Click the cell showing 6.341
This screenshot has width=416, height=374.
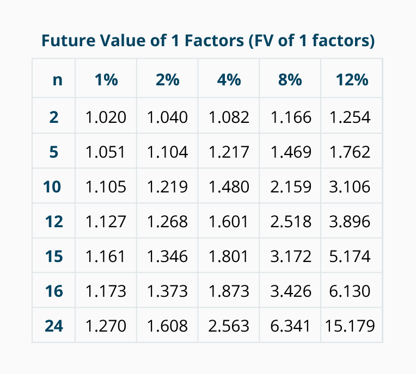point(291,326)
